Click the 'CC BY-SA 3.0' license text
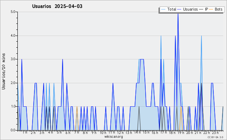The width and height of the screenshot is (227, 140). [215, 137]
